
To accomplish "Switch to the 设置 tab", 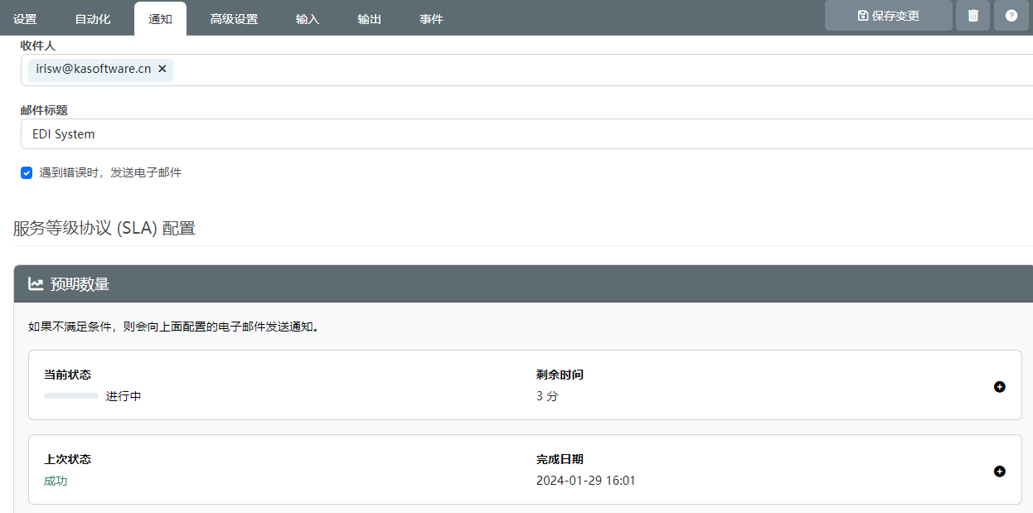I will coord(25,19).
